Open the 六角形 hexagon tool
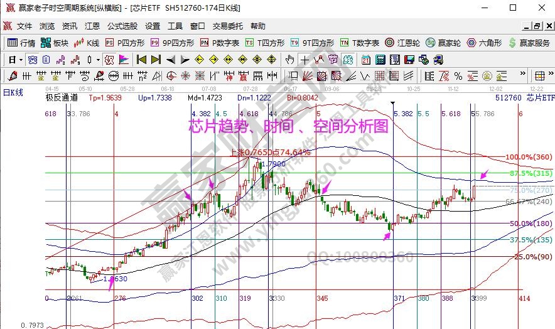Image resolution: width=555 pixels, height=329 pixels. (x=484, y=43)
